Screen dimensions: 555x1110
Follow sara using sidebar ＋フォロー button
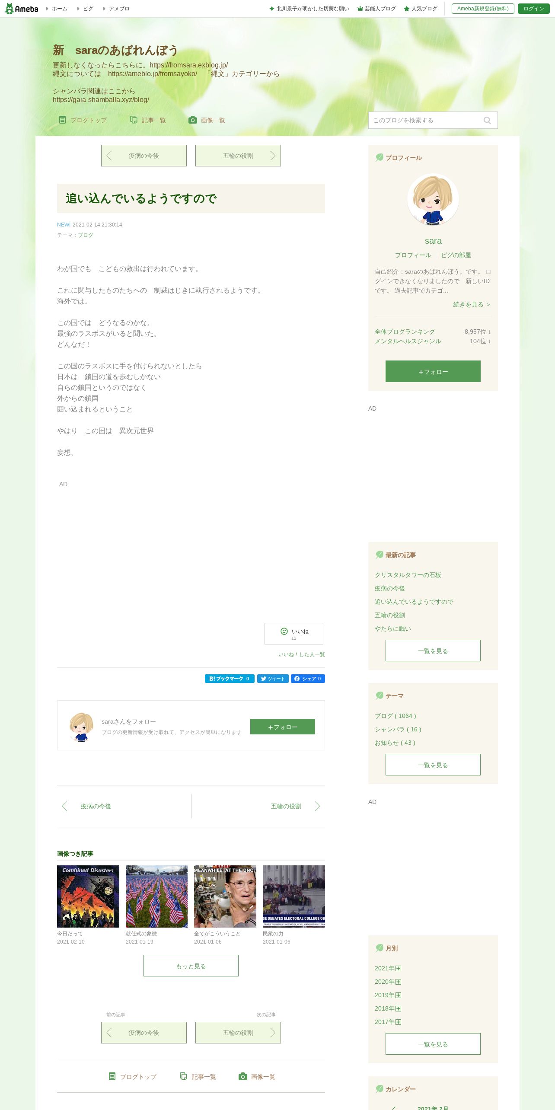pos(433,371)
